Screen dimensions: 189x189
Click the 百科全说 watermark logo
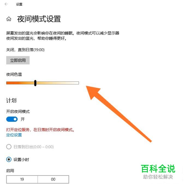[x=158, y=169]
